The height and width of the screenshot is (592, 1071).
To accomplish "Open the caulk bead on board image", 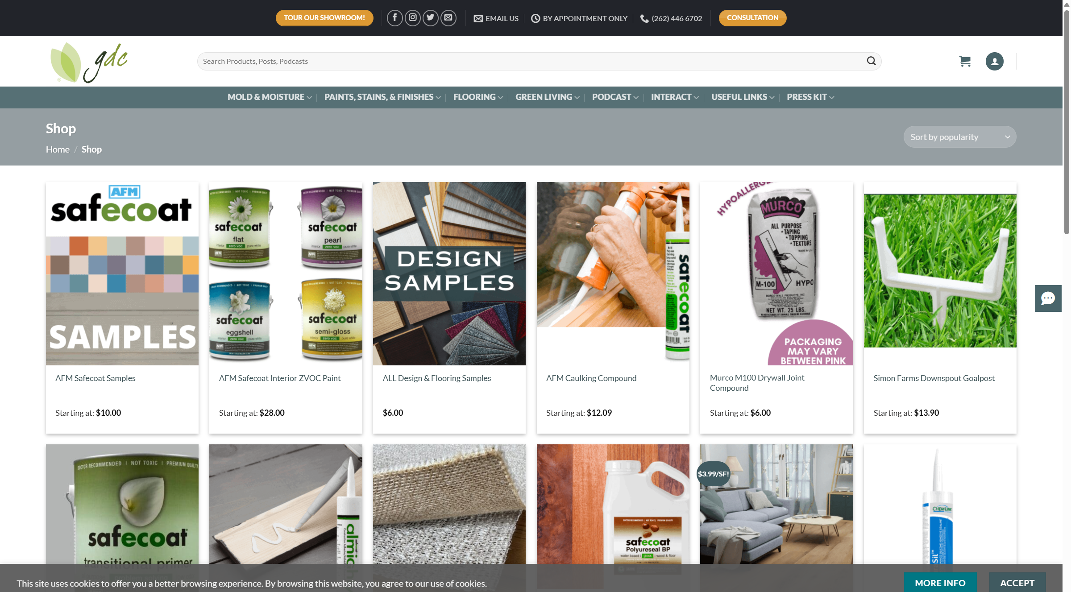I will [286, 504].
